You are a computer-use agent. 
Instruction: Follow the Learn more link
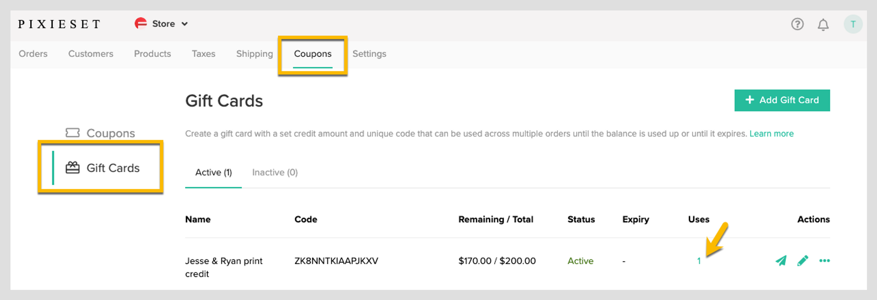[771, 134]
